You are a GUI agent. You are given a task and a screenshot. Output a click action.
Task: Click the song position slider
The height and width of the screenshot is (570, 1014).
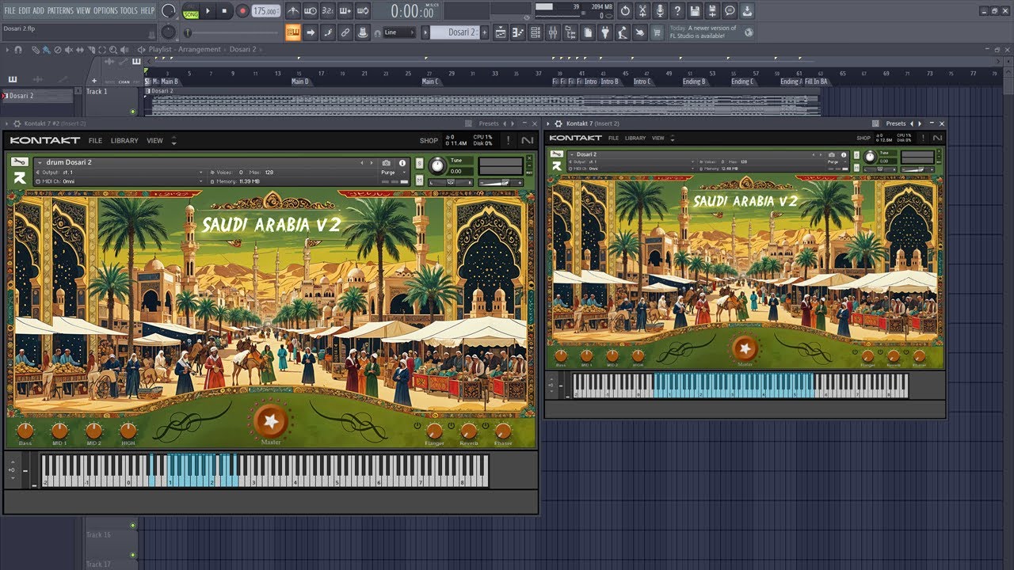(231, 32)
